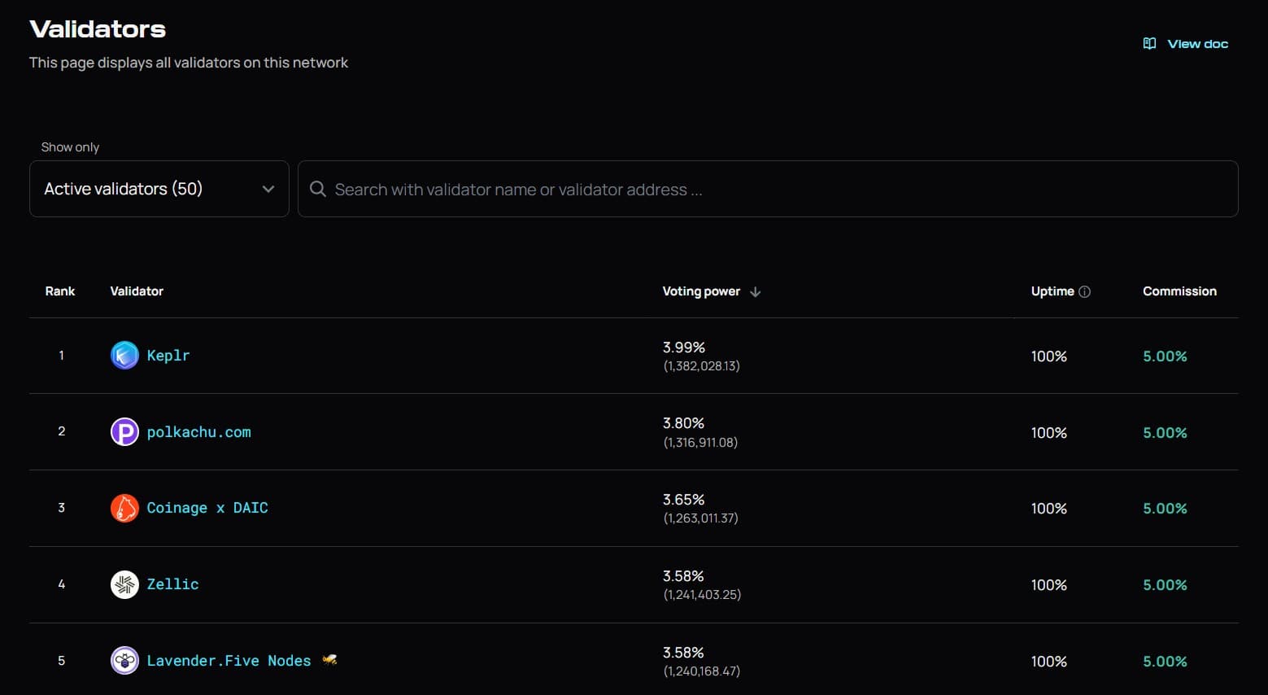The width and height of the screenshot is (1268, 695).
Task: Click the Coinage x DAIC logo icon
Action: [124, 508]
